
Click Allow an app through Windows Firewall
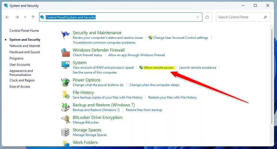tap(137, 55)
